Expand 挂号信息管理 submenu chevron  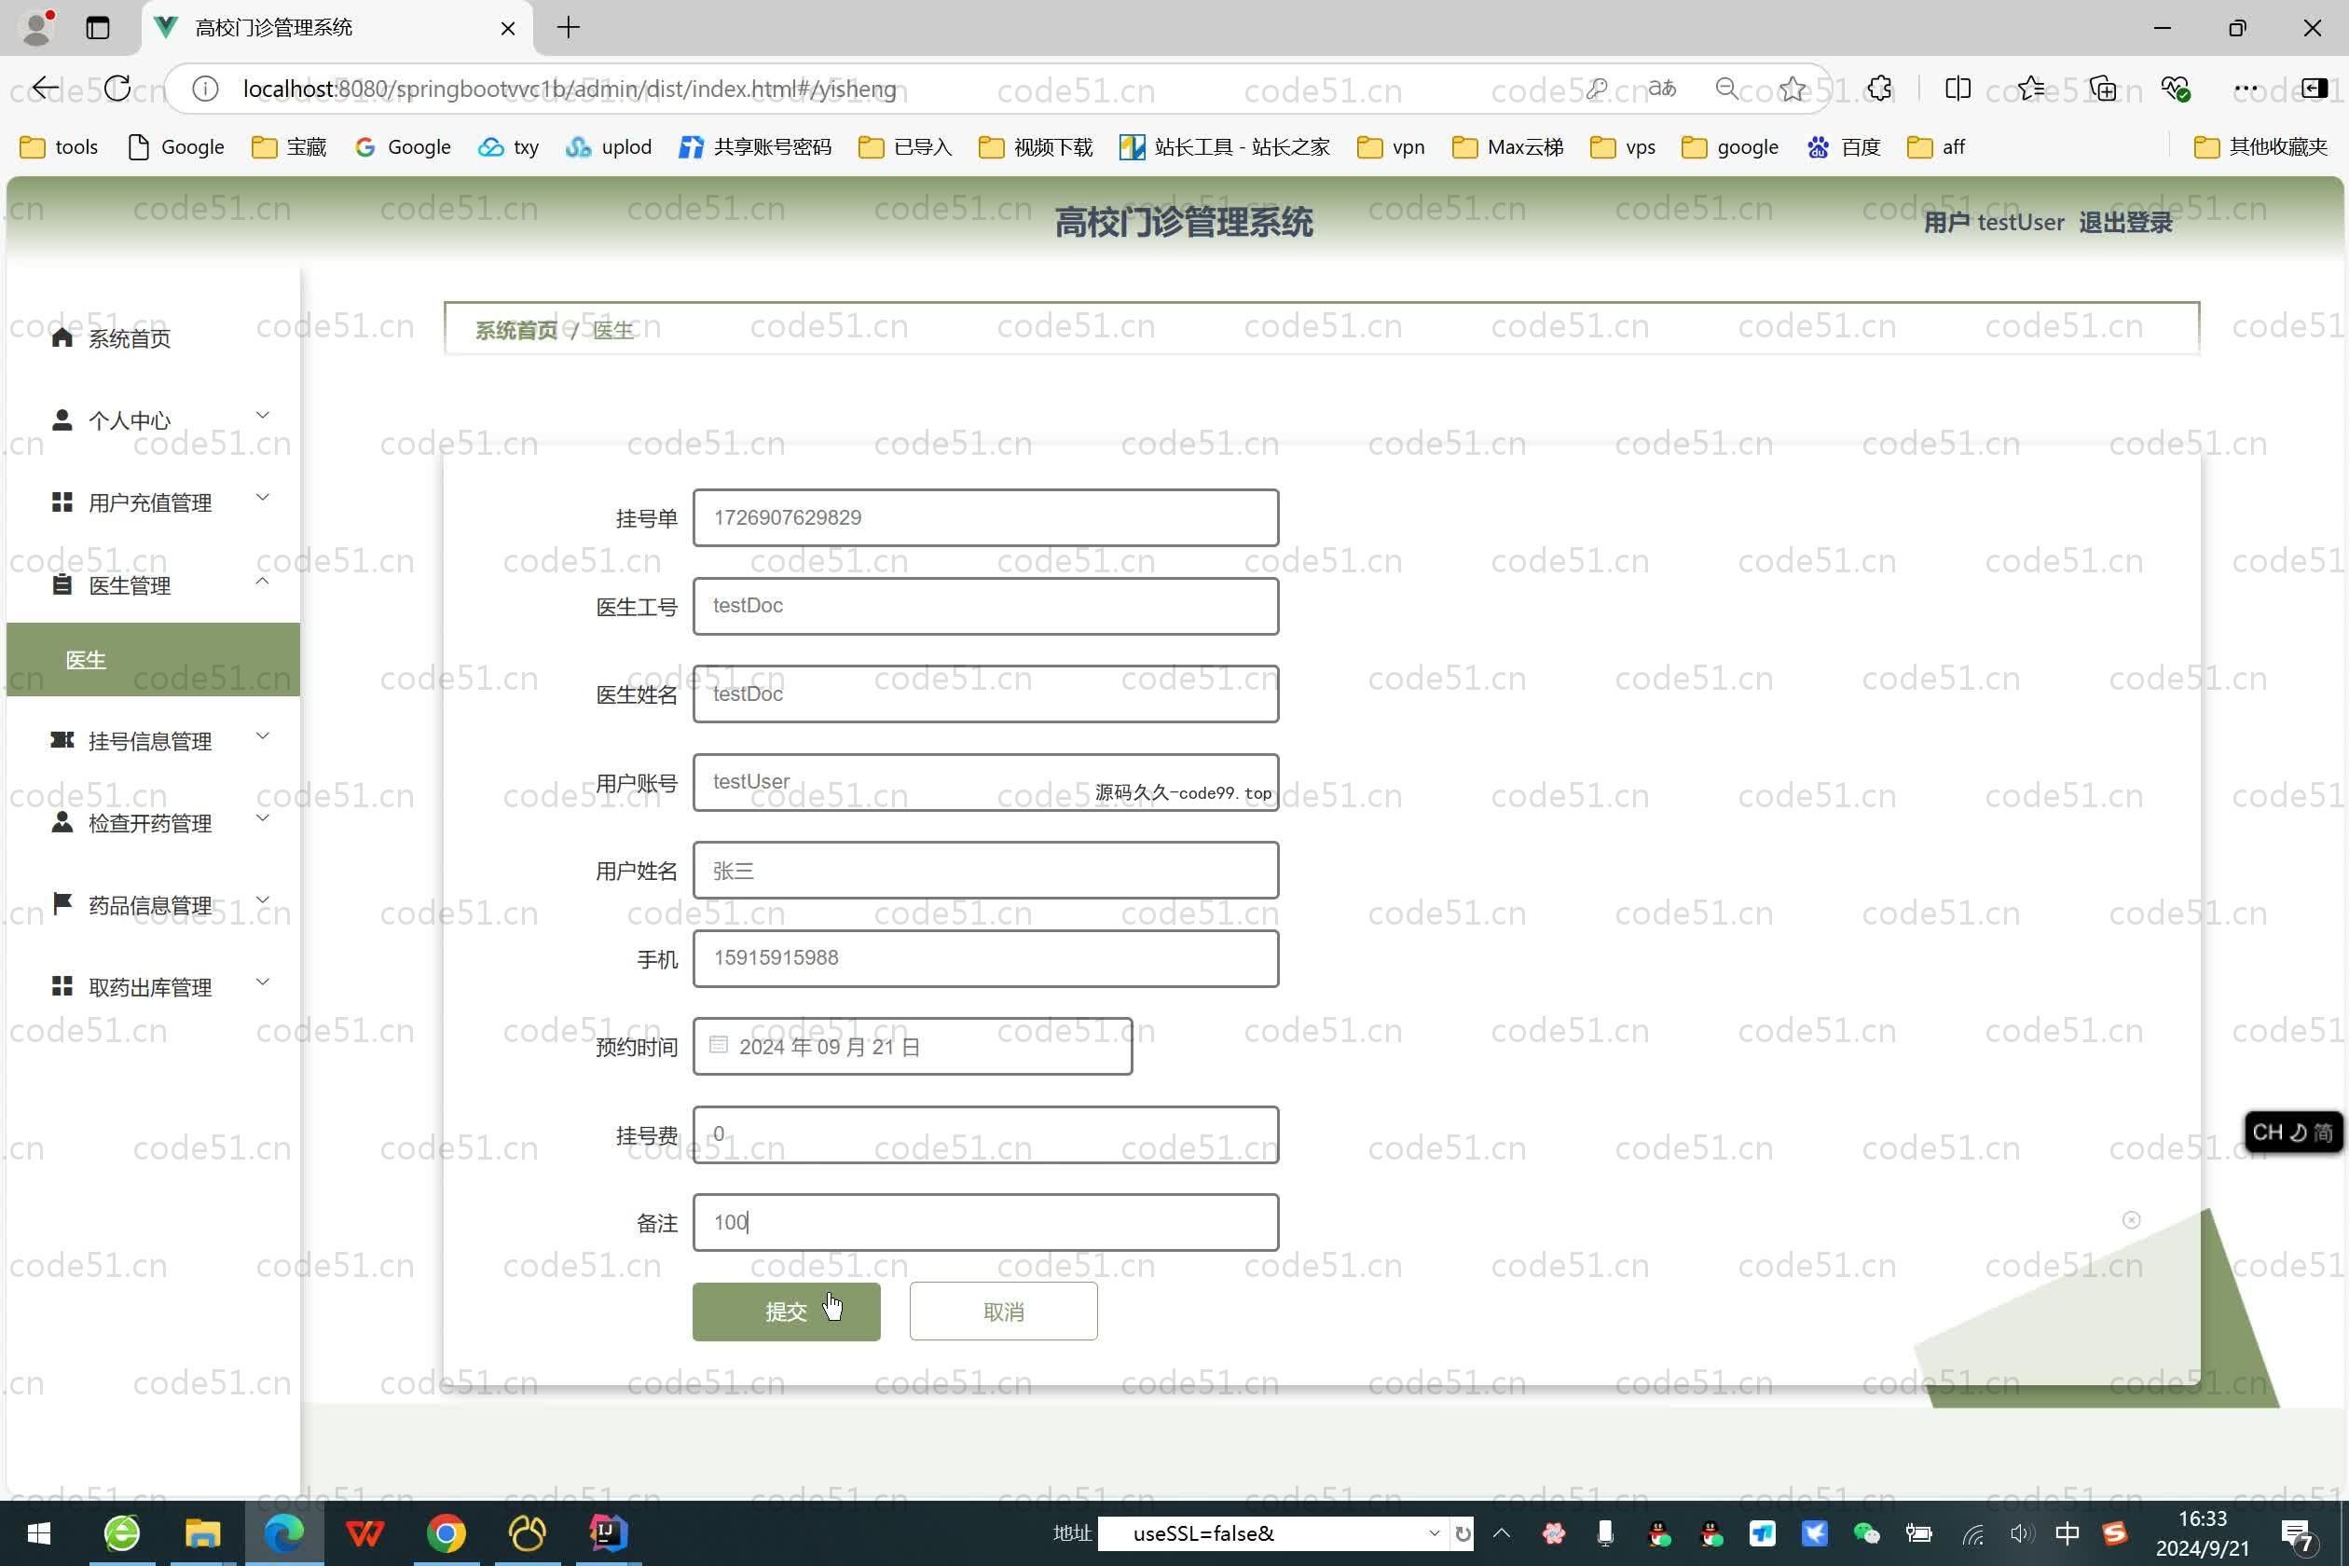pyautogui.click(x=263, y=735)
